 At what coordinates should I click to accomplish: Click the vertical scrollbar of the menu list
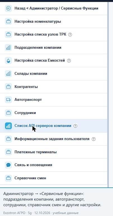click(x=108, y=94)
